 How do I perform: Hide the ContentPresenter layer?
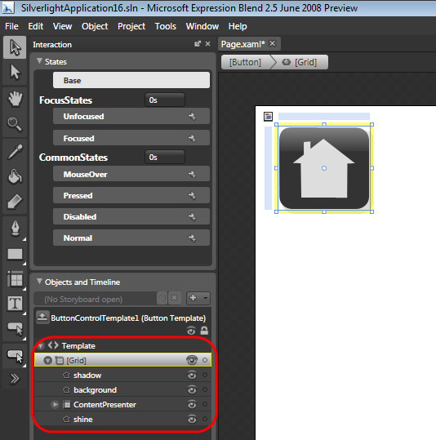click(192, 404)
